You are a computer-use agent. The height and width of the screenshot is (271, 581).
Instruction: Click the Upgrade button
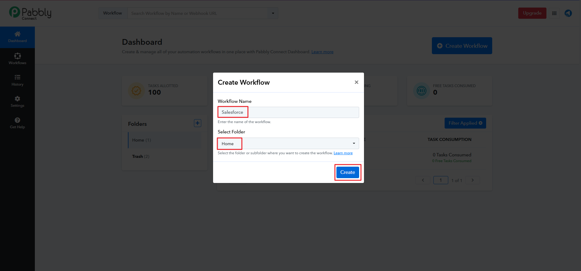pos(532,13)
